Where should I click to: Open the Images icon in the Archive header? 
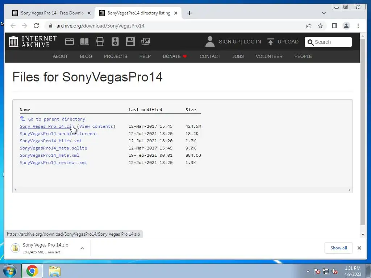coord(146,42)
